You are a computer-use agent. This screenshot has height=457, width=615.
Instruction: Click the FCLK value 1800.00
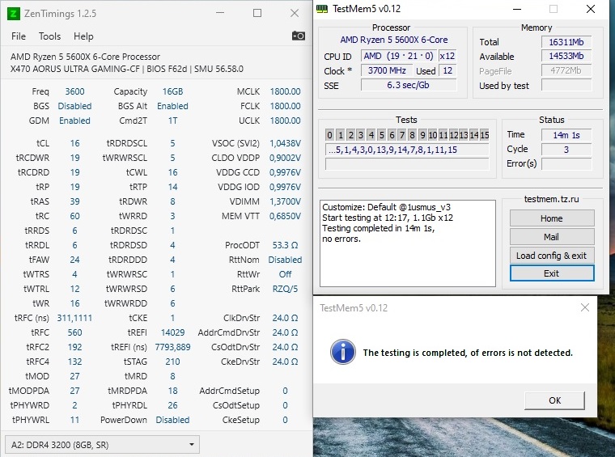point(285,106)
